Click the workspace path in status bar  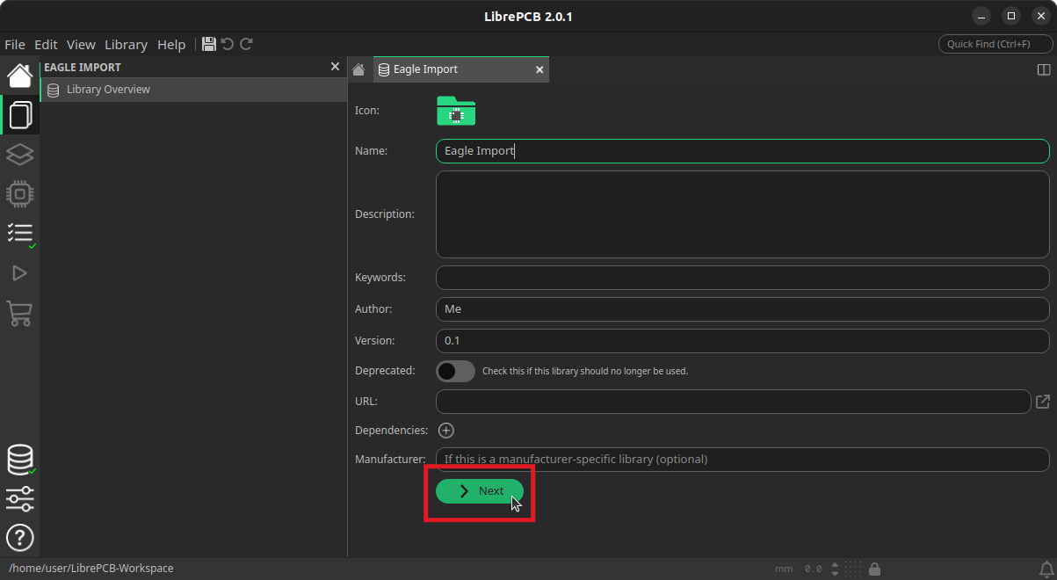point(91,569)
